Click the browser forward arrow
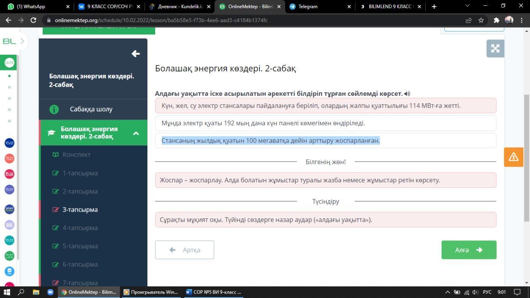The width and height of the screenshot is (530, 298). 21,20
